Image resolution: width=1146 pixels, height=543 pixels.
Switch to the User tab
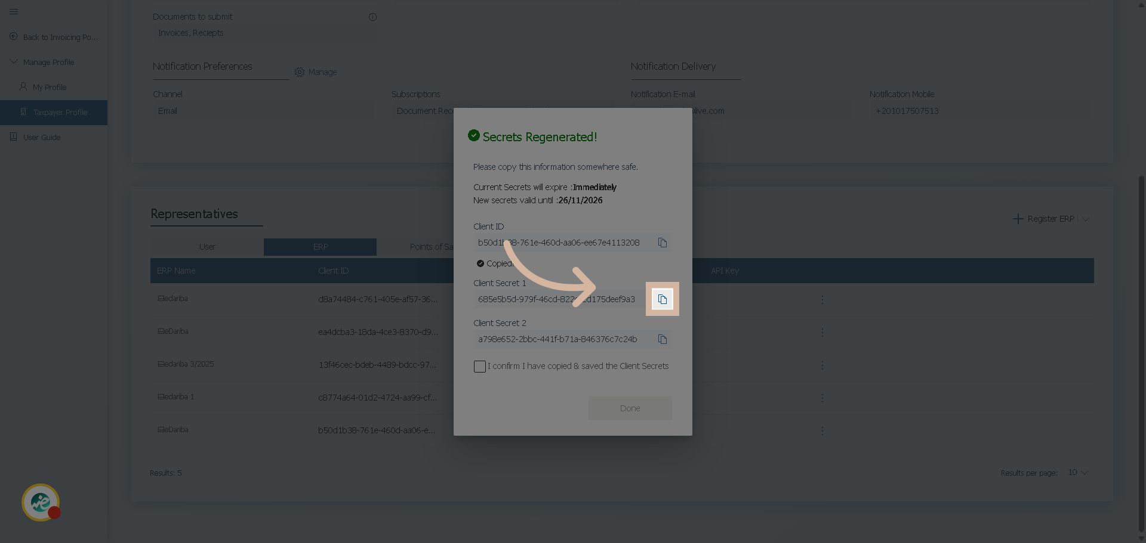tap(207, 247)
